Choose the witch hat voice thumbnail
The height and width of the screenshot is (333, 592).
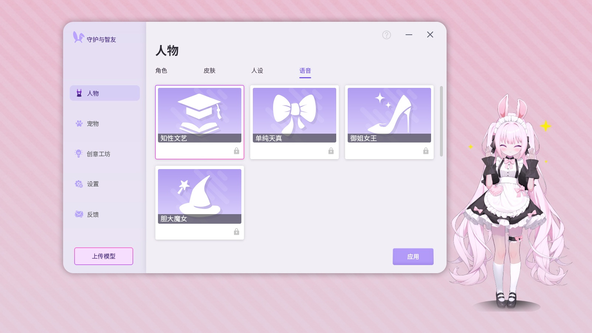point(200,196)
